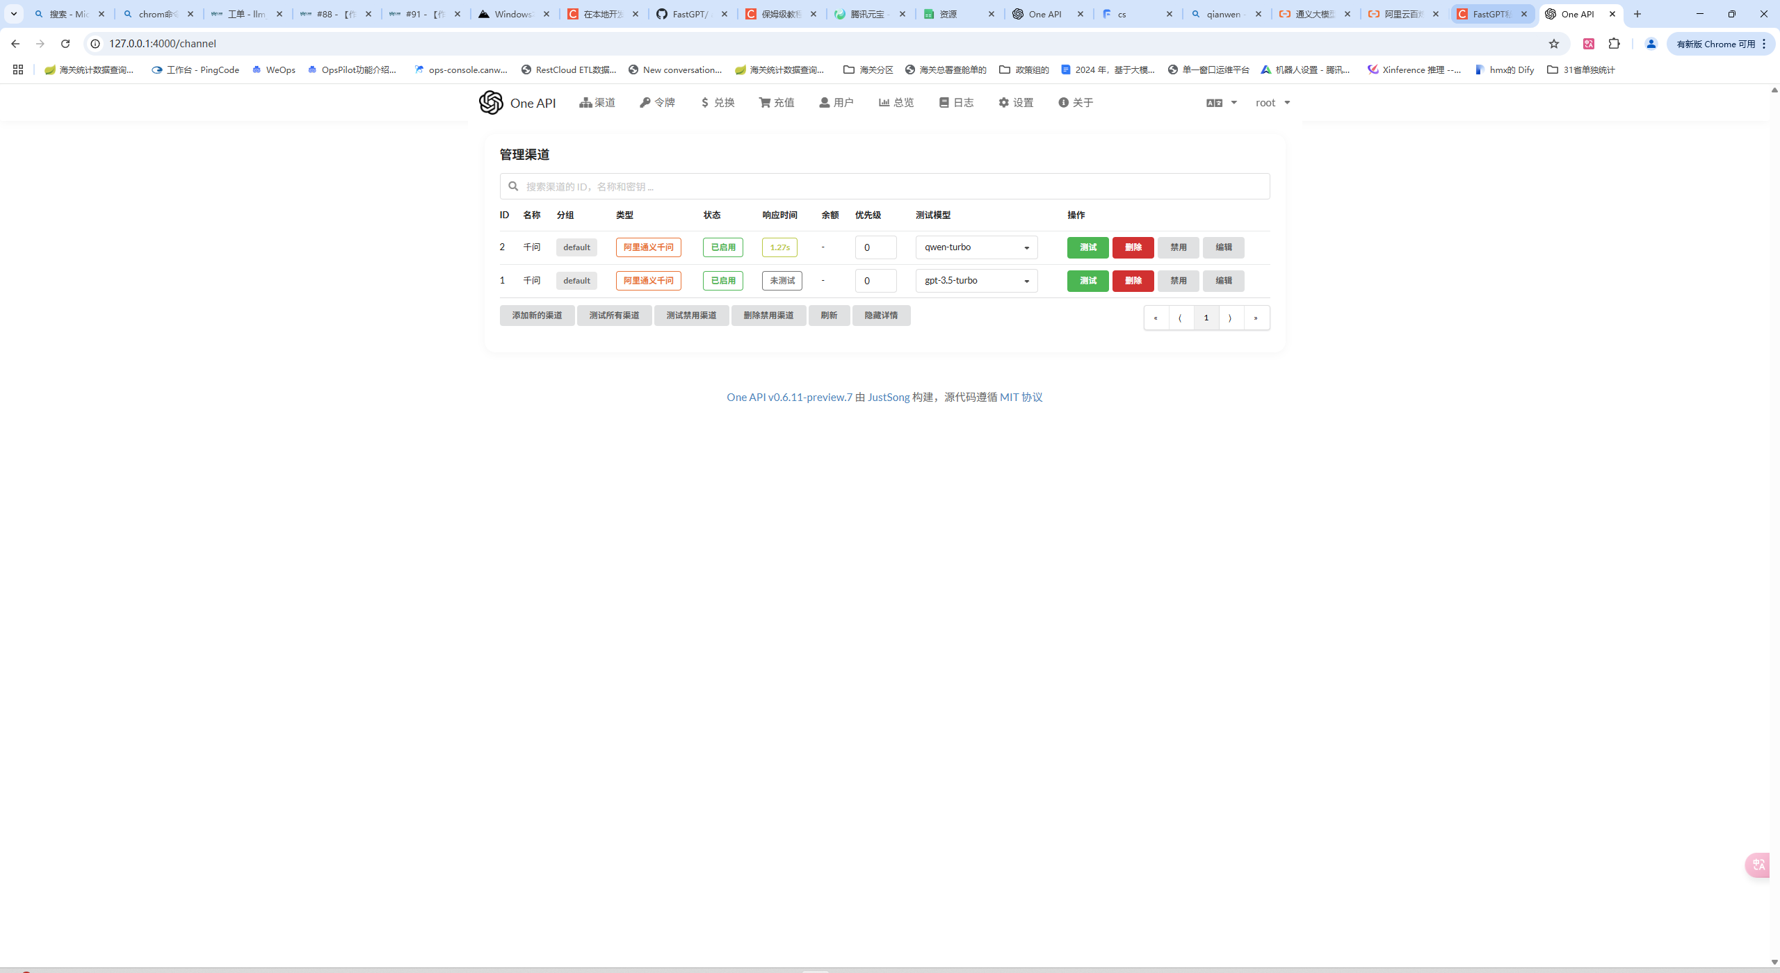Focus the channel search input field
The image size is (1780, 973).
tap(884, 186)
